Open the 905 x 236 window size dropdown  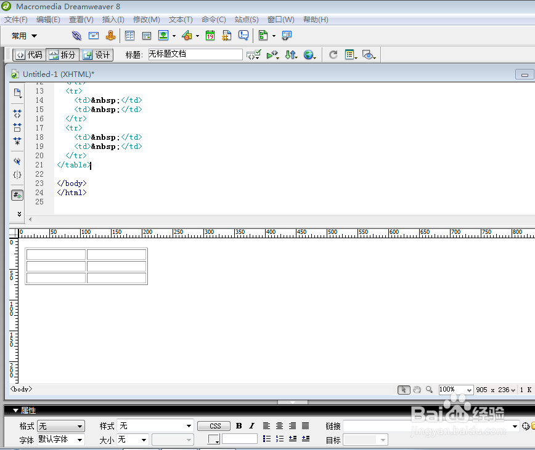click(496, 390)
